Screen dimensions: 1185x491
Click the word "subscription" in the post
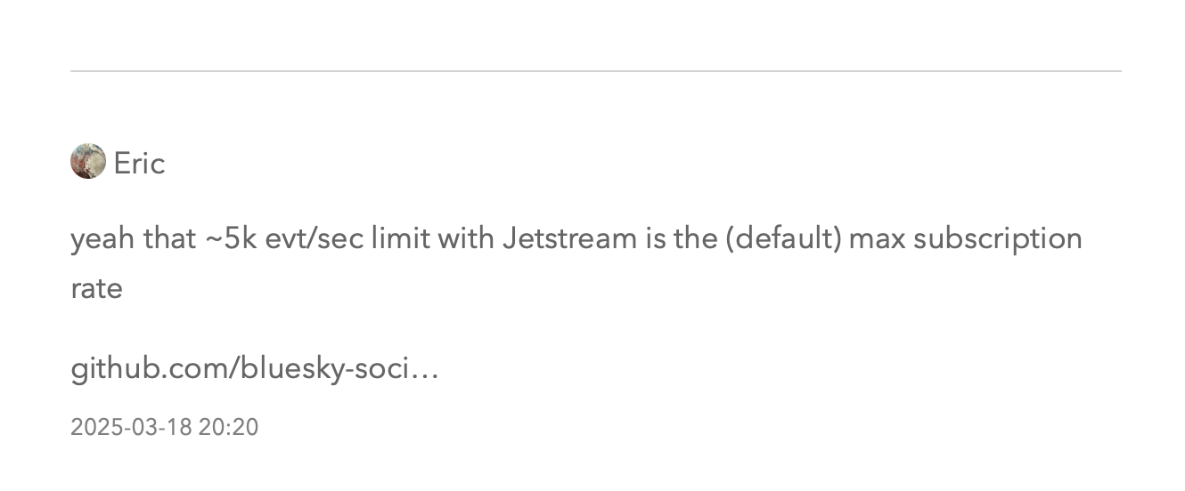tap(997, 238)
